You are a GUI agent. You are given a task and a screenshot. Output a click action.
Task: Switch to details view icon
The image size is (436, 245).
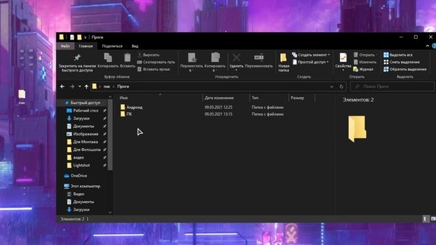[x=425, y=219]
